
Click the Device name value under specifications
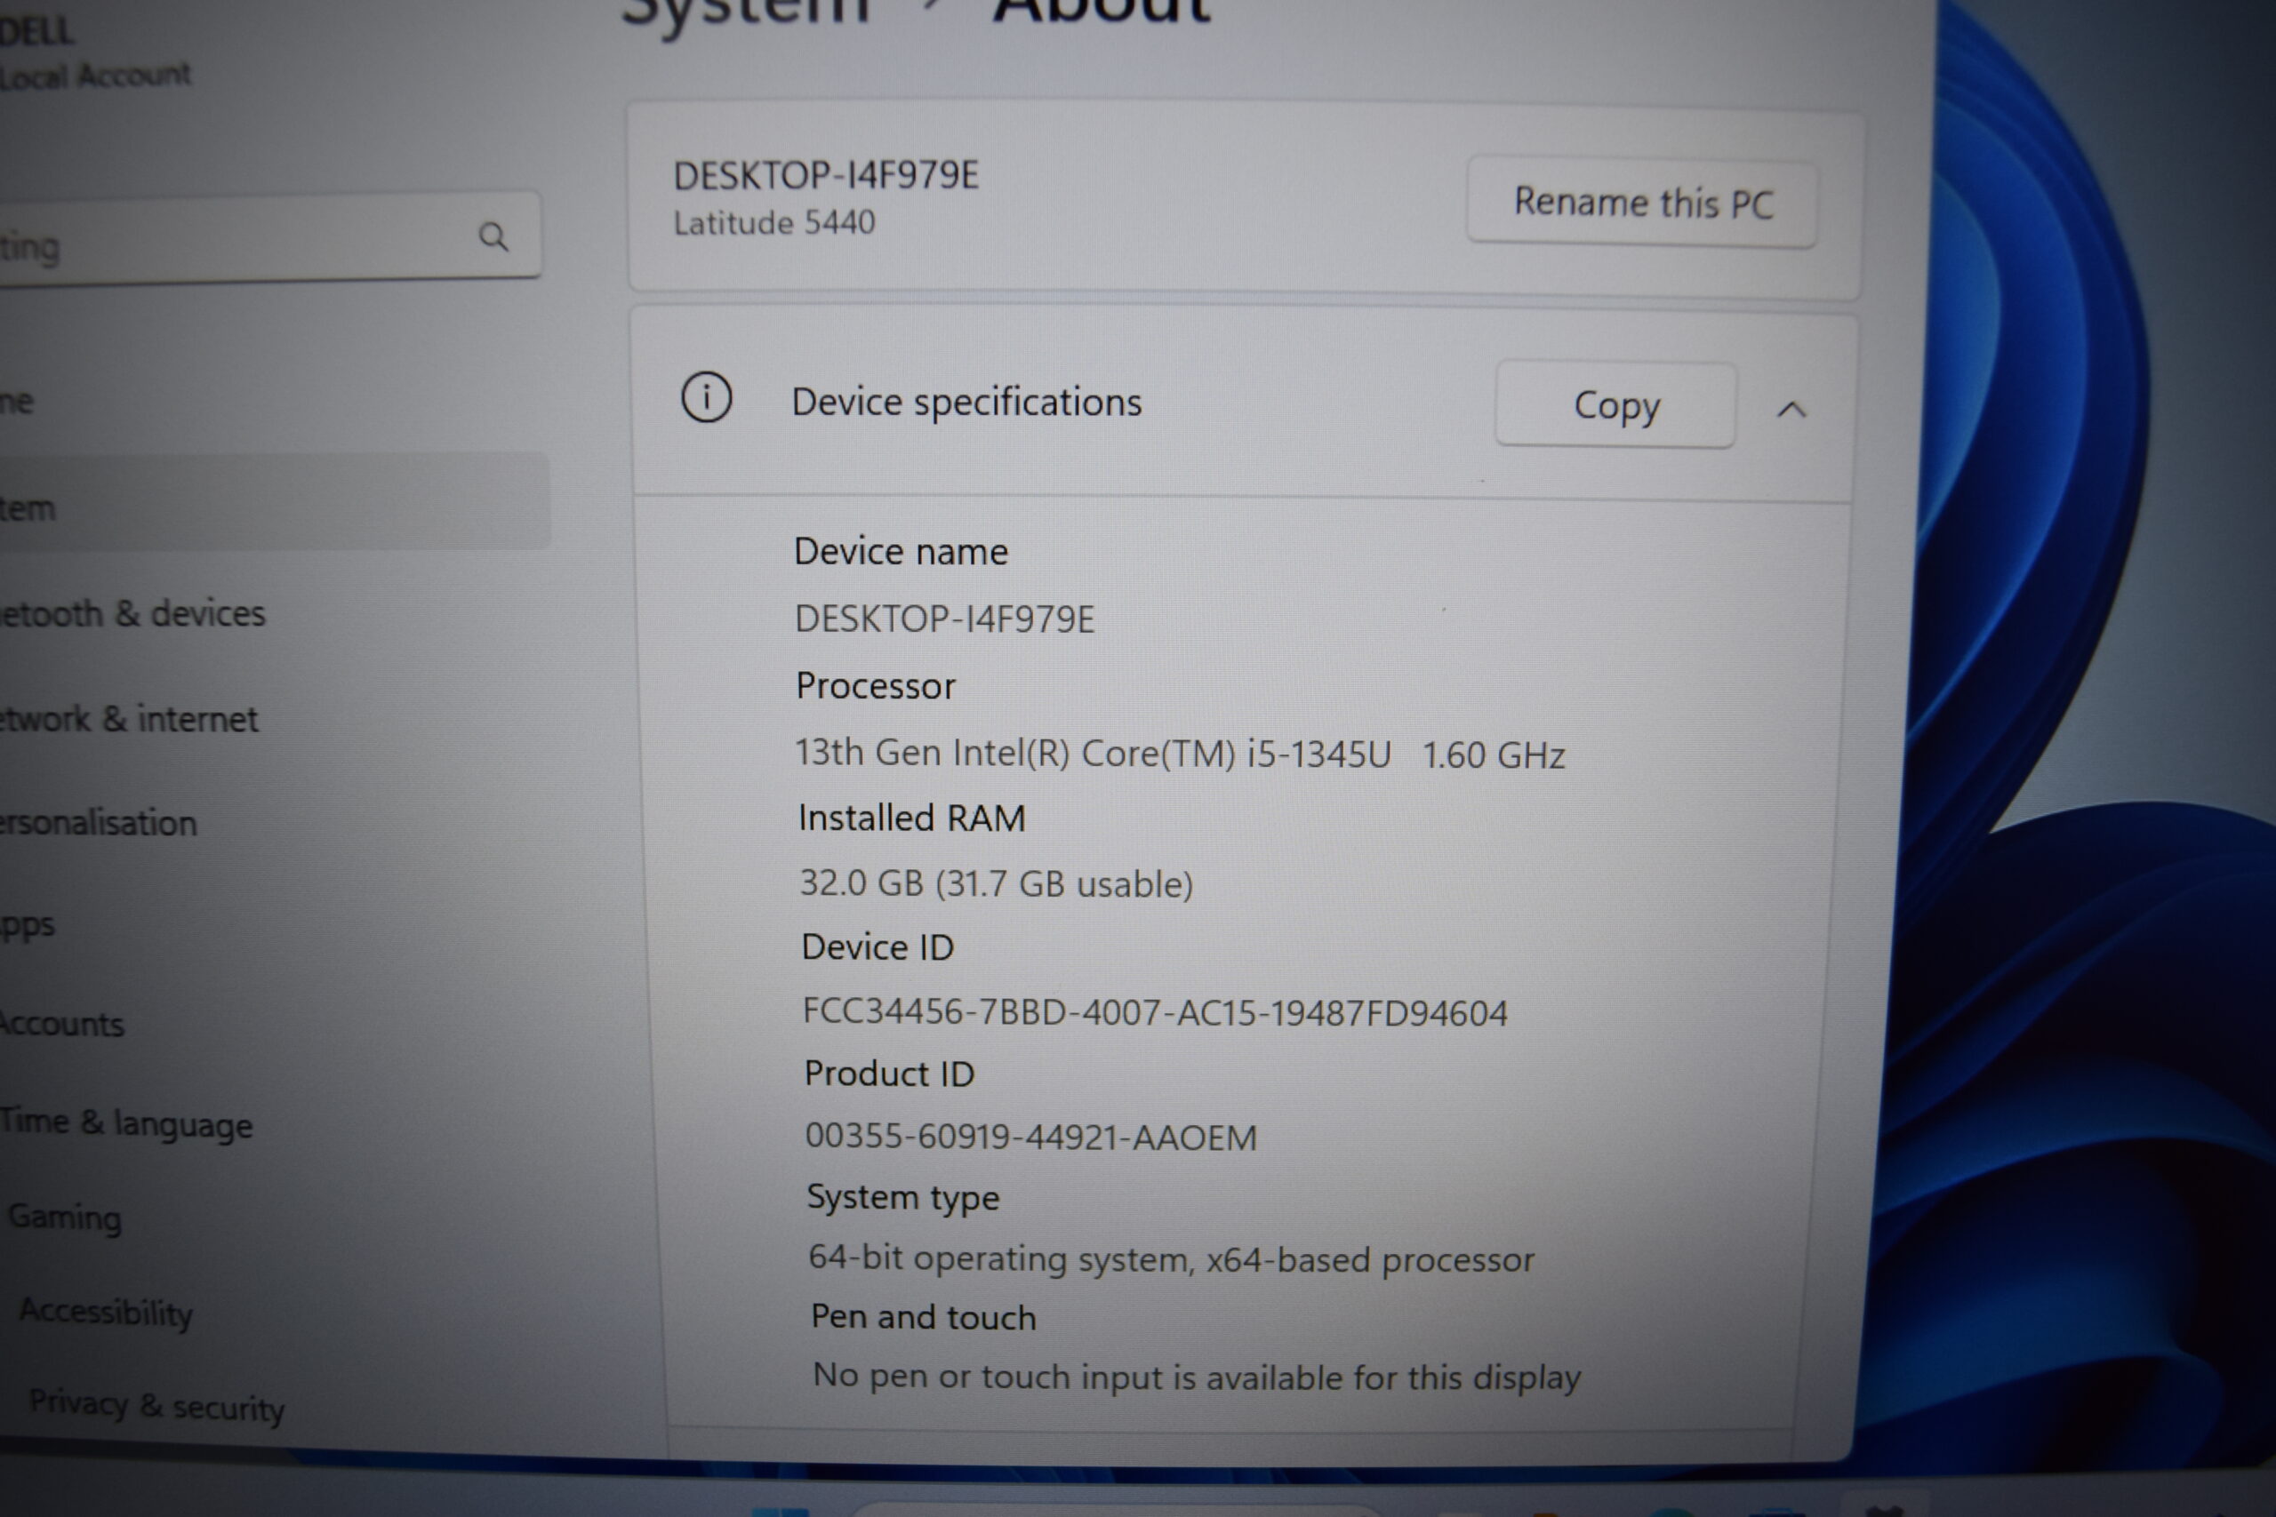point(944,619)
